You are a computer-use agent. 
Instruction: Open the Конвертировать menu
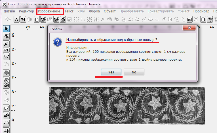161,11
